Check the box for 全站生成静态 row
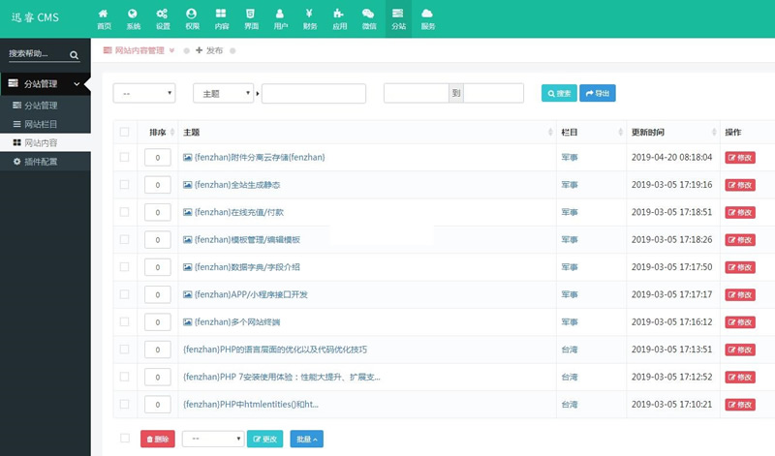775x456 pixels. (124, 184)
